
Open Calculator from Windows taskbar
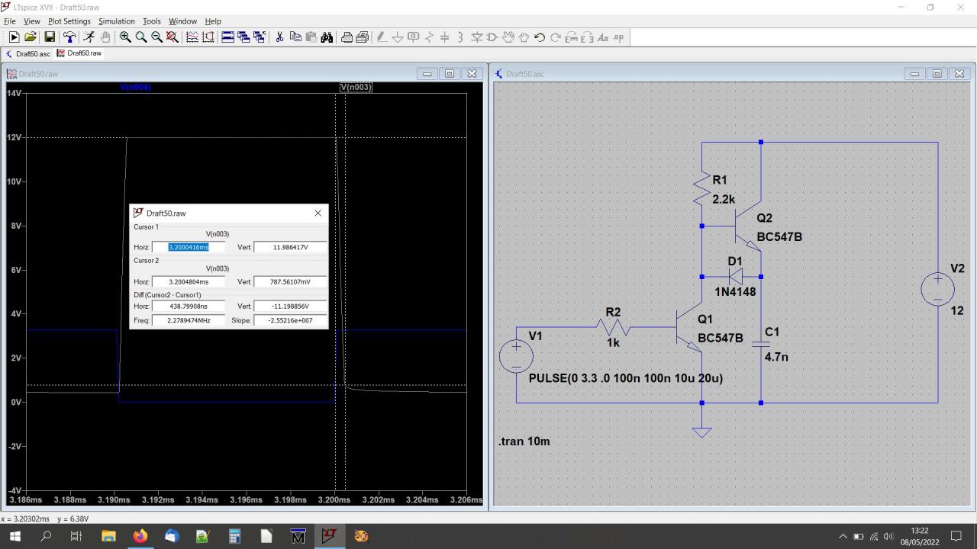234,536
